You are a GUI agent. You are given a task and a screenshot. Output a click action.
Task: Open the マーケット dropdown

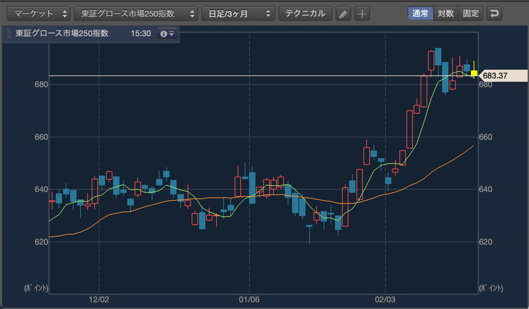pyautogui.click(x=39, y=13)
